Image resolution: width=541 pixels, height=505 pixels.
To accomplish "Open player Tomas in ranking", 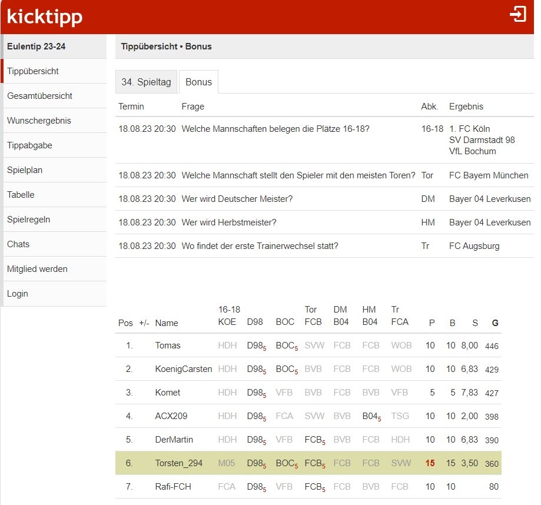I will (168, 345).
